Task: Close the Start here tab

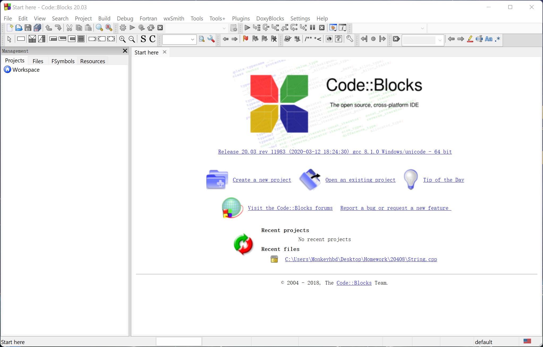Action: [x=165, y=52]
